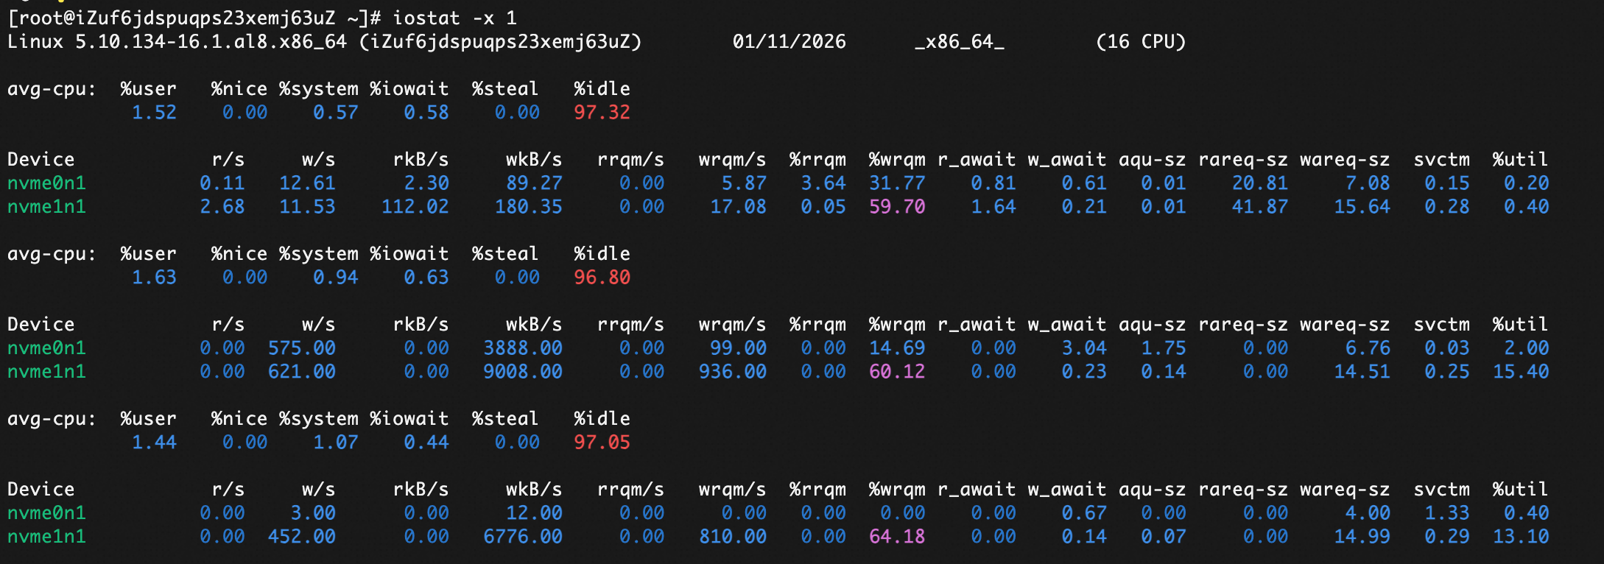The image size is (1604, 564).
Task: Click the magenta %wrqm value 60.12
Action: 896,372
